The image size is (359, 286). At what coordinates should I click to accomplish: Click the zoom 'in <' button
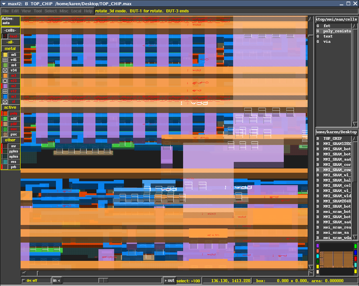click(56, 280)
